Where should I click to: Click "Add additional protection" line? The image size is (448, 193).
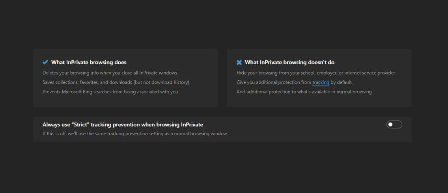tap(304, 92)
